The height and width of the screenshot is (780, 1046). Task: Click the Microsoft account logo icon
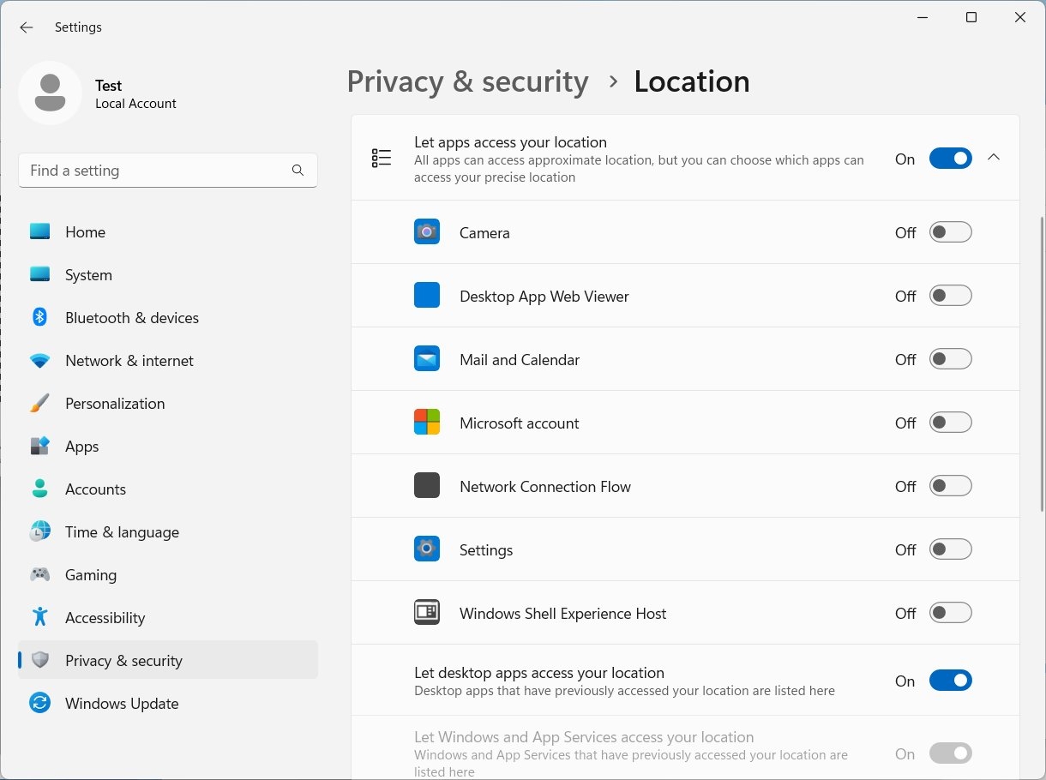click(427, 423)
